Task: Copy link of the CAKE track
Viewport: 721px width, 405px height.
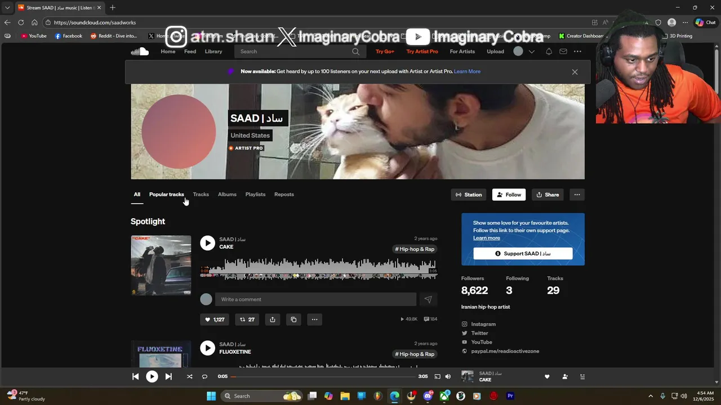Action: 293,319
